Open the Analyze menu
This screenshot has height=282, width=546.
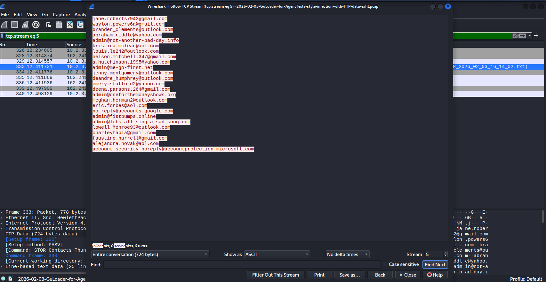point(80,15)
